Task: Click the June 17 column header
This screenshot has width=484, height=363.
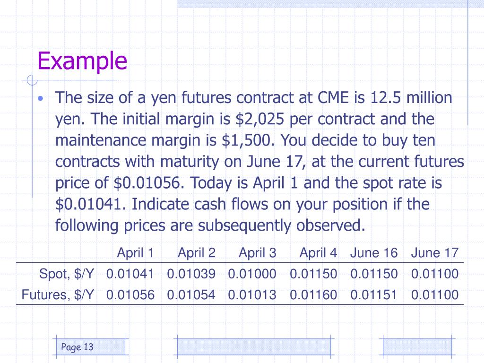Action: pyautogui.click(x=435, y=253)
